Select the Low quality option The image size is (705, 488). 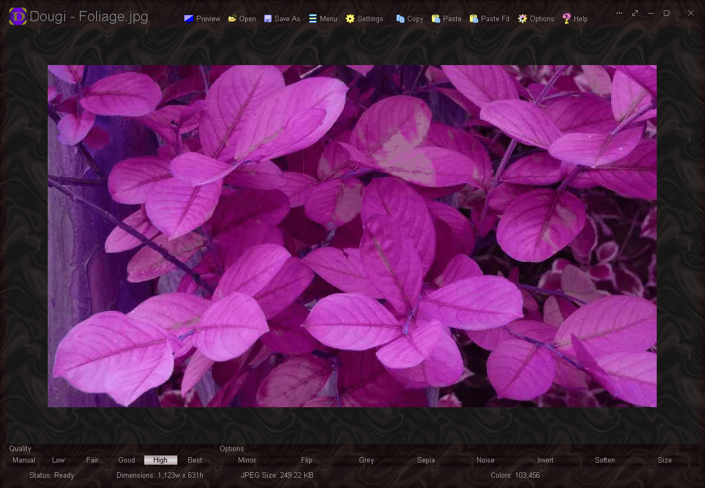click(x=59, y=460)
